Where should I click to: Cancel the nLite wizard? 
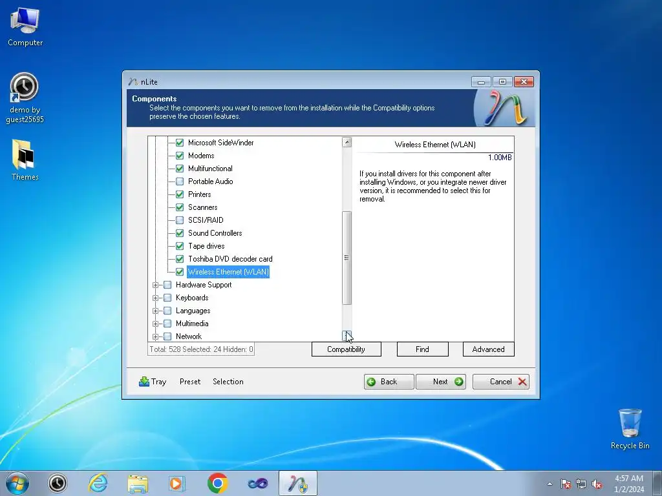501,382
